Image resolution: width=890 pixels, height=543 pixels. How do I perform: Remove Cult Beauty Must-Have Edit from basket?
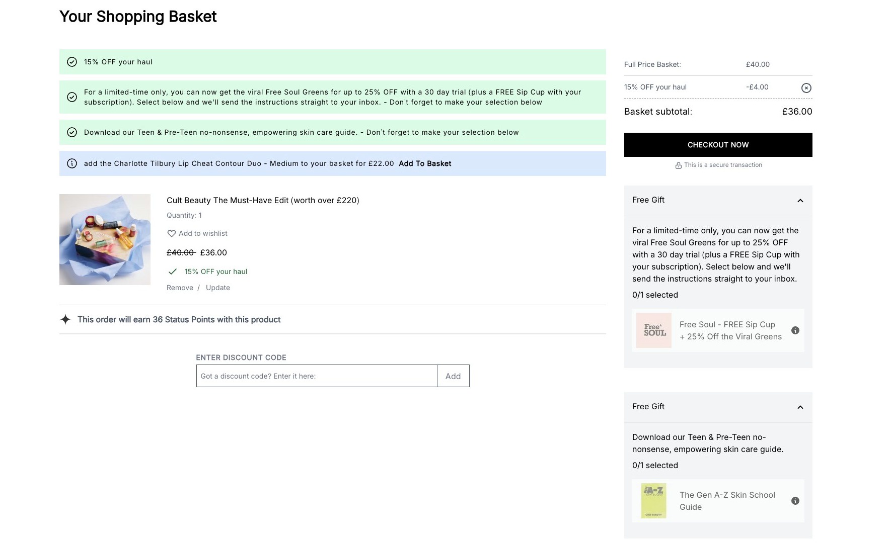pyautogui.click(x=180, y=288)
